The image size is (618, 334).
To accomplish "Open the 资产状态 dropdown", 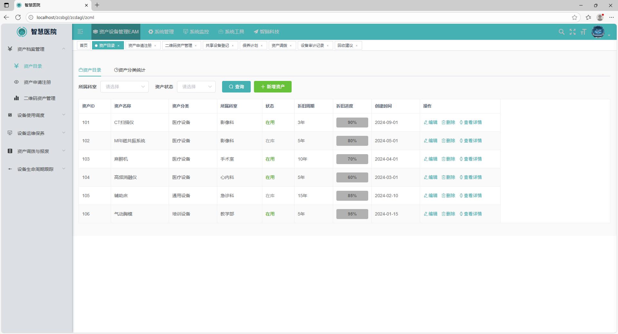I will click(196, 87).
